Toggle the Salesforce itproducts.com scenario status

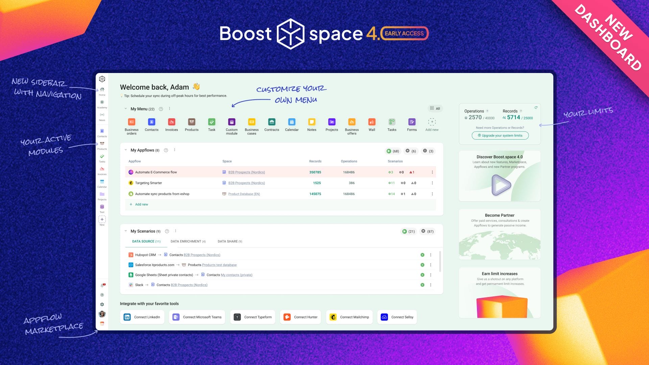[422, 265]
